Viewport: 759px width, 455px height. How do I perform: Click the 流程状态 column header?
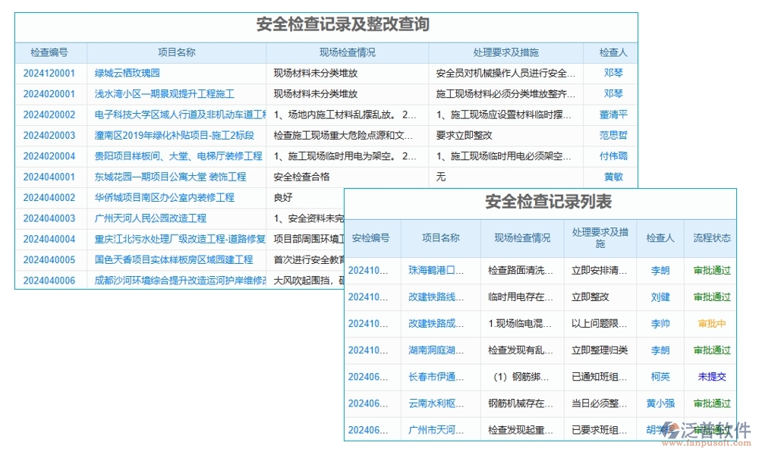[x=710, y=237]
